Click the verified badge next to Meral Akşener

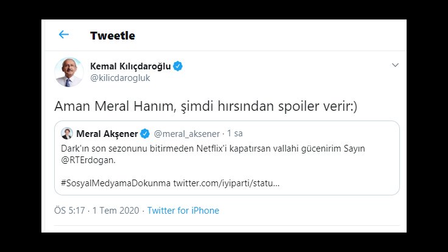(x=145, y=133)
